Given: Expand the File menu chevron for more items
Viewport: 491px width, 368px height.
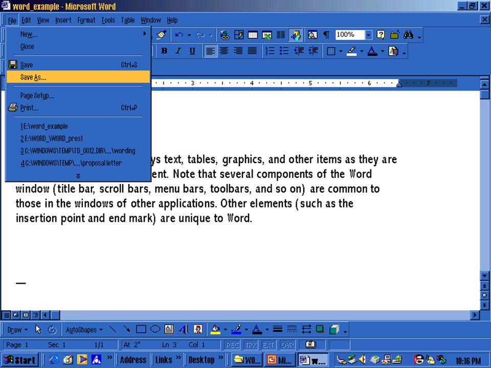Looking at the screenshot, I should [x=78, y=176].
